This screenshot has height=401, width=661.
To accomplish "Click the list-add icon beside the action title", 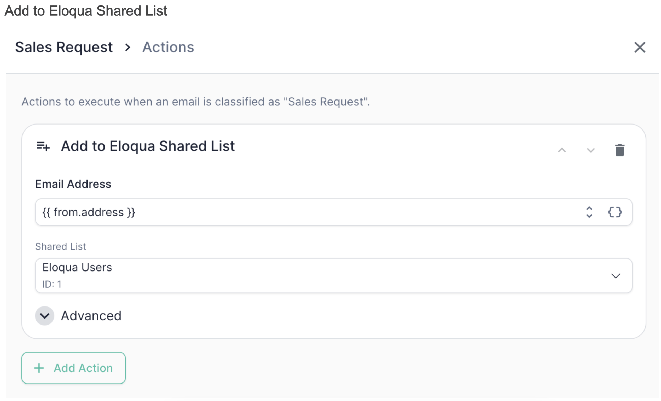I will point(43,146).
